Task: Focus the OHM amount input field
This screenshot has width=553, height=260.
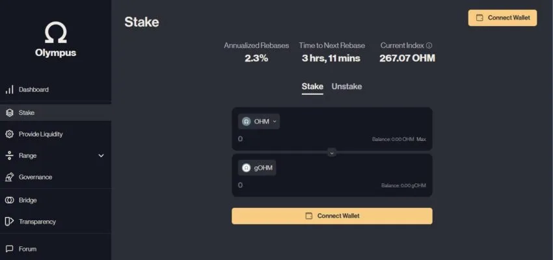Action: point(293,139)
